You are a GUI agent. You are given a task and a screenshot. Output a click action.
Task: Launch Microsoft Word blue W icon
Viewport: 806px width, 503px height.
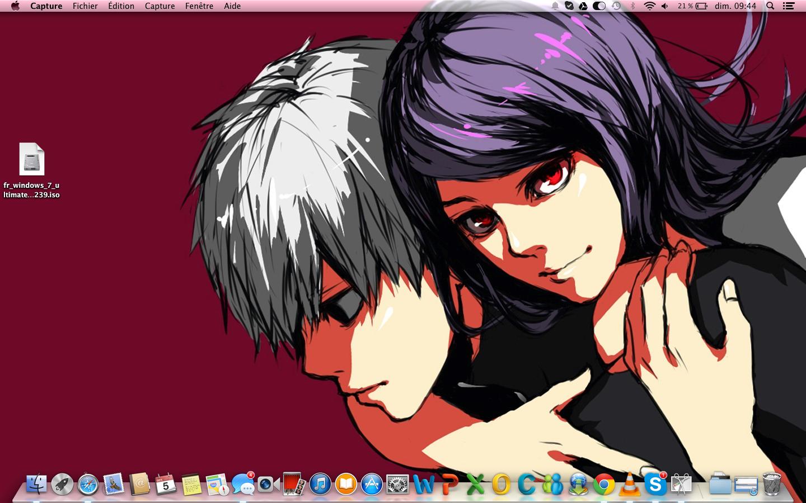coord(424,484)
